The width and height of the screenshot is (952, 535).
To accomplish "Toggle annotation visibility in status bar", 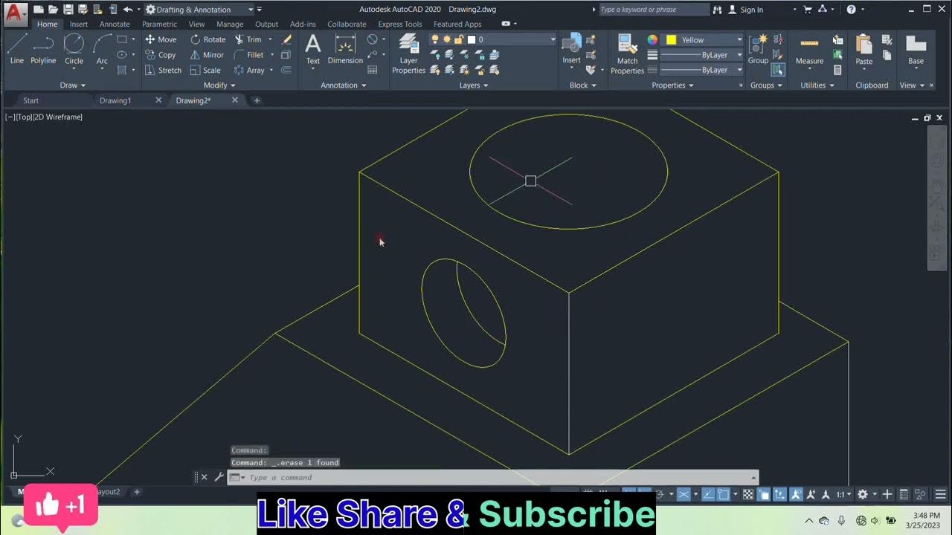I will click(x=797, y=494).
